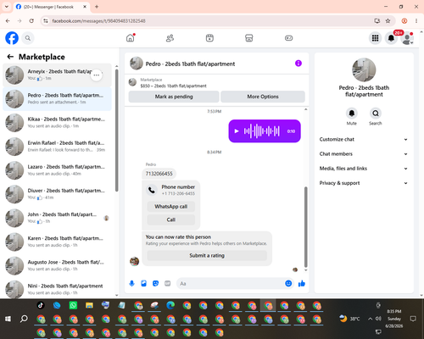This screenshot has height=339, width=424.
Task: Focus the Aa message input field
Action: (231, 283)
